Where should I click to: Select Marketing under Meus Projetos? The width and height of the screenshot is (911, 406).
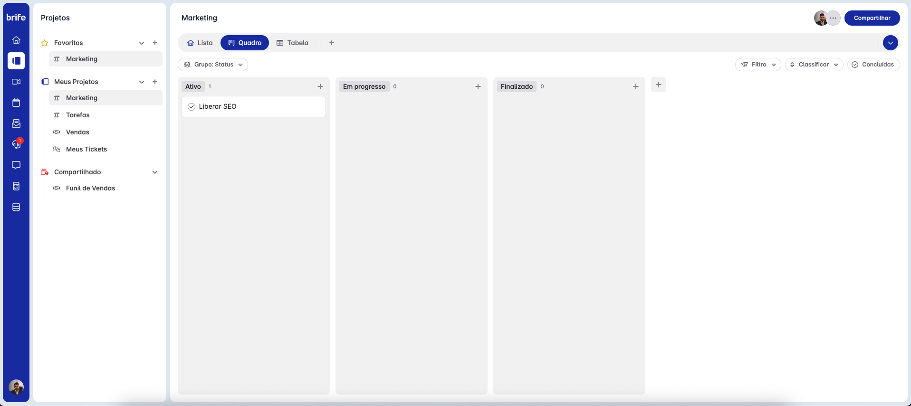tap(105, 98)
